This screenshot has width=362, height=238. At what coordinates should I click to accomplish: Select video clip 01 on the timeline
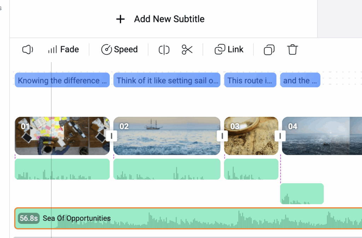[x=62, y=136]
